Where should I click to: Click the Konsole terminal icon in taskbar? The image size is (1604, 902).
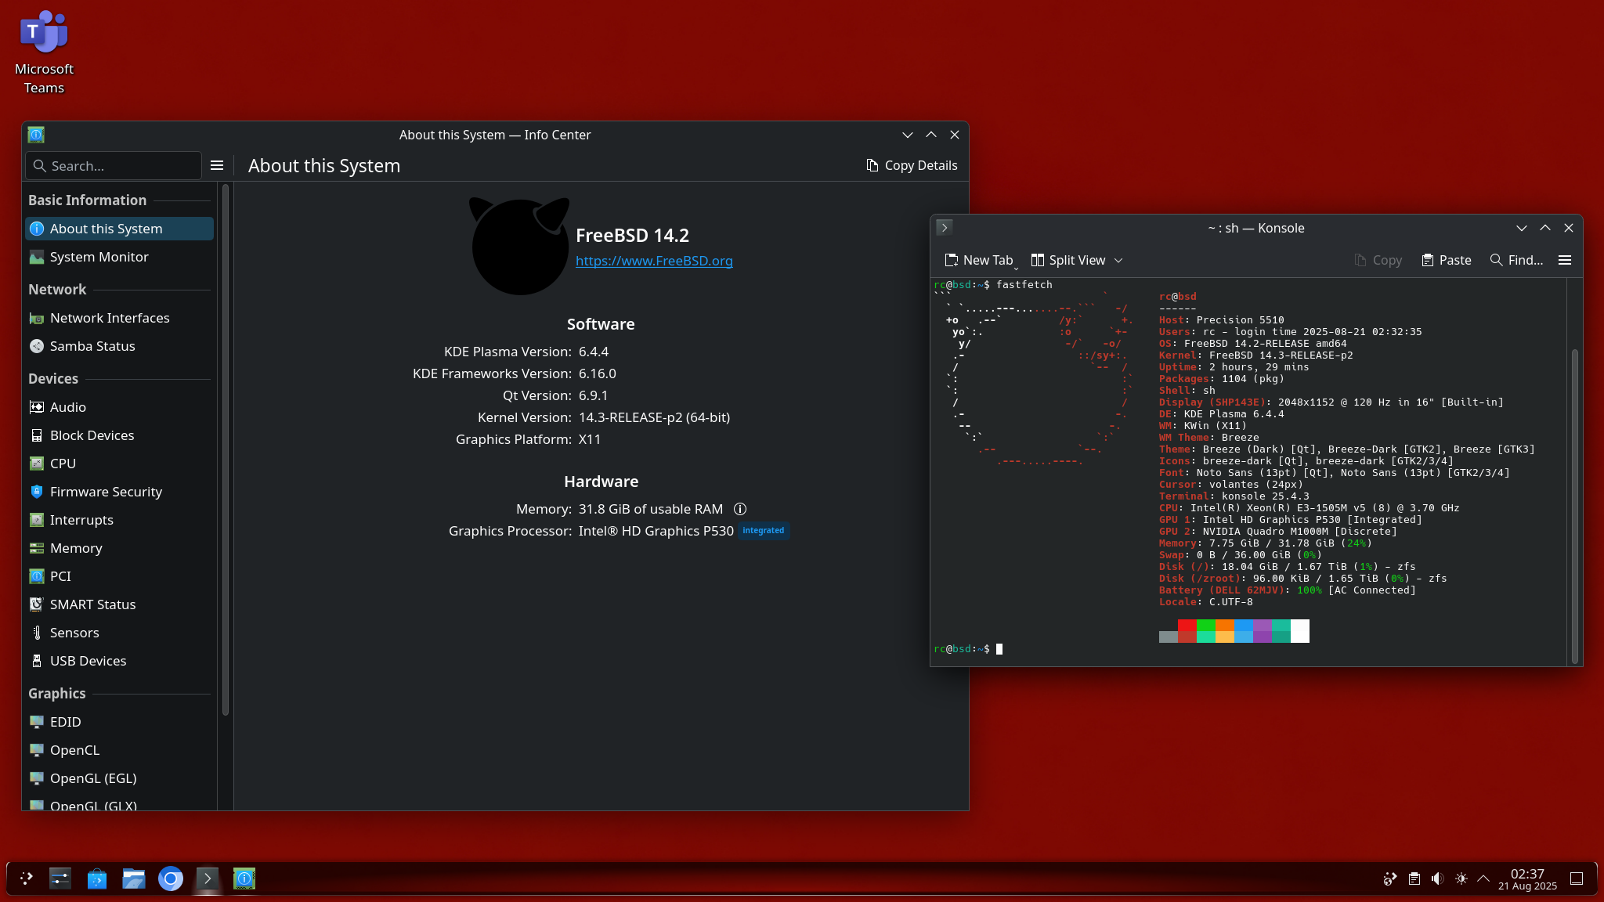click(x=208, y=879)
